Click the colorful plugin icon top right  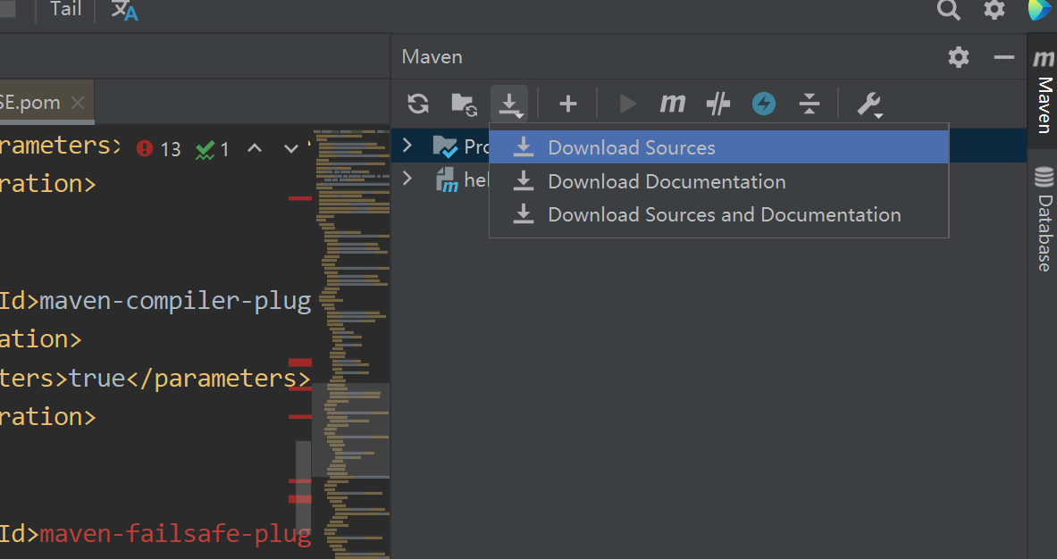tap(1040, 10)
